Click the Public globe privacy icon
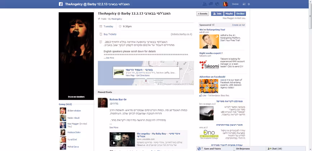The height and width of the screenshot is (151, 312). tap(99, 19)
